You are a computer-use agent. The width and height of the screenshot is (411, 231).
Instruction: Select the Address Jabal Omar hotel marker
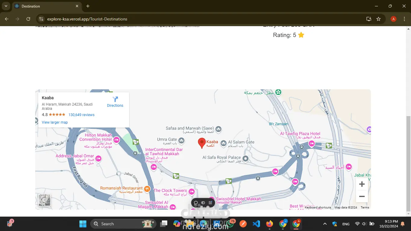click(98, 158)
